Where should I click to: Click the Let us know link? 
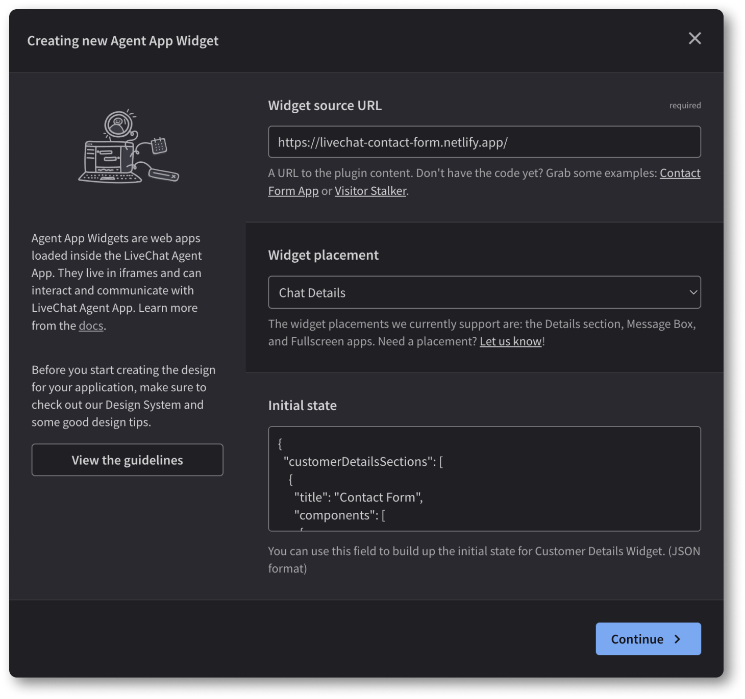pos(510,341)
